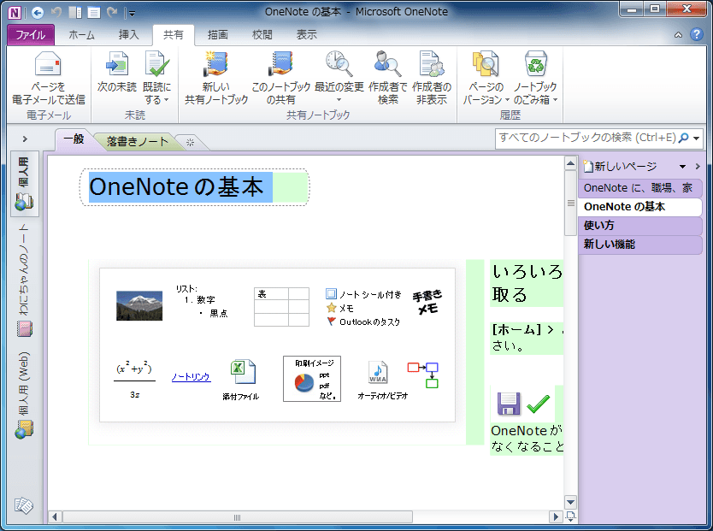Image resolution: width=713 pixels, height=531 pixels.
Task: Click the horizontal scrollbar right arrow
Action: (555, 517)
